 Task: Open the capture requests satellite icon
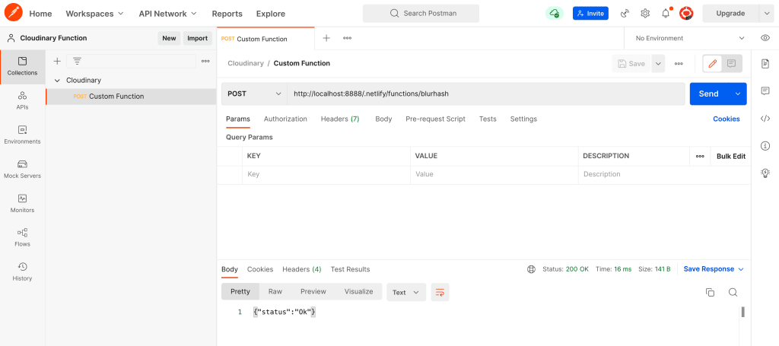[x=625, y=14]
